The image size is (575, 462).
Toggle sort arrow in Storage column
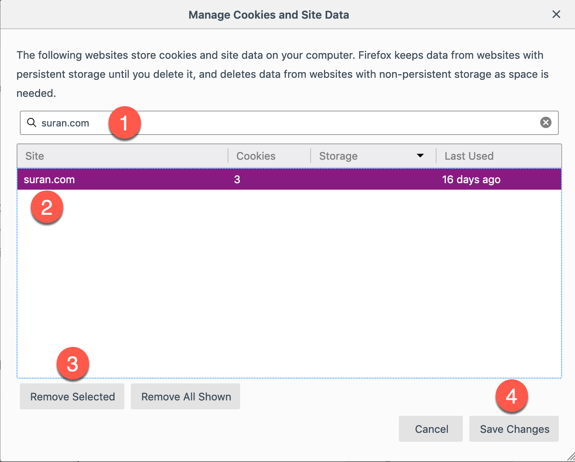(x=420, y=156)
